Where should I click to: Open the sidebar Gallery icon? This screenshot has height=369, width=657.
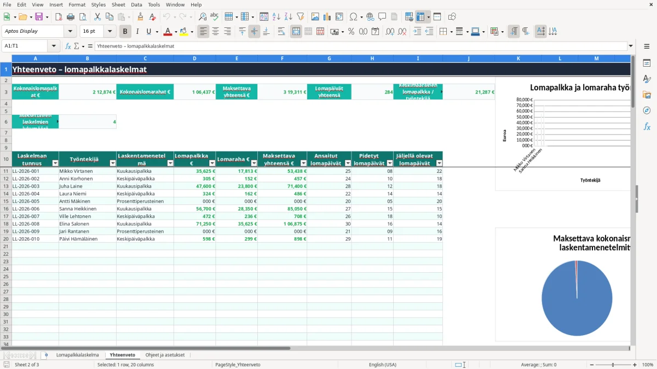click(647, 95)
